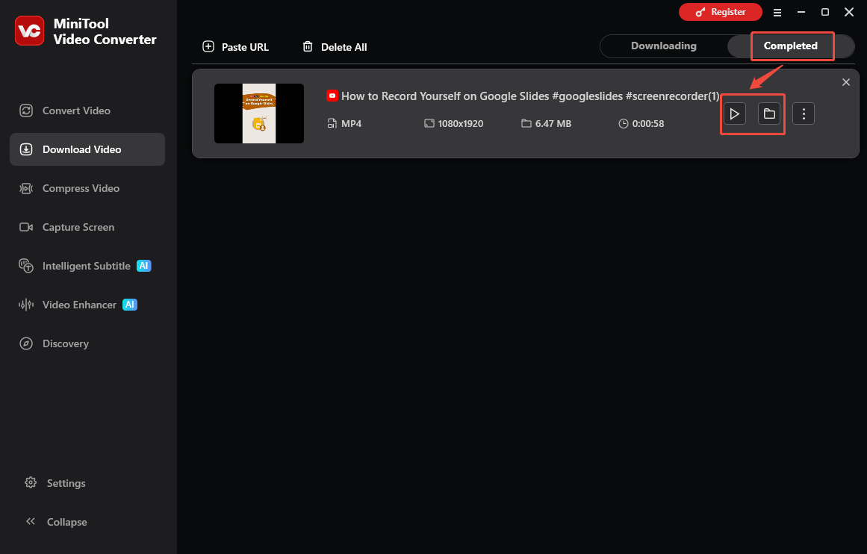Open Intelligent Subtitle AI feature
The height and width of the screenshot is (554, 867).
point(87,265)
